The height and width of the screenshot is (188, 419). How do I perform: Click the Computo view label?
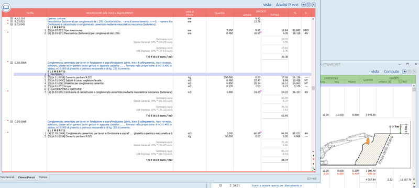point(391,72)
